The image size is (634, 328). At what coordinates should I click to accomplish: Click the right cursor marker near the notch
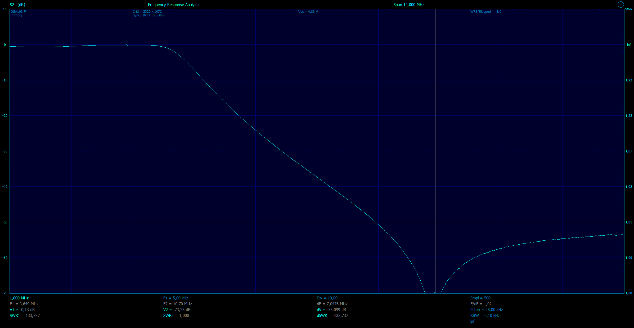click(435, 293)
